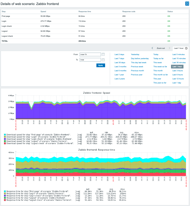The width and height of the screenshot is (190, 206).
Task: Set range to Last 30 minutes
Action: [x=179, y=63]
